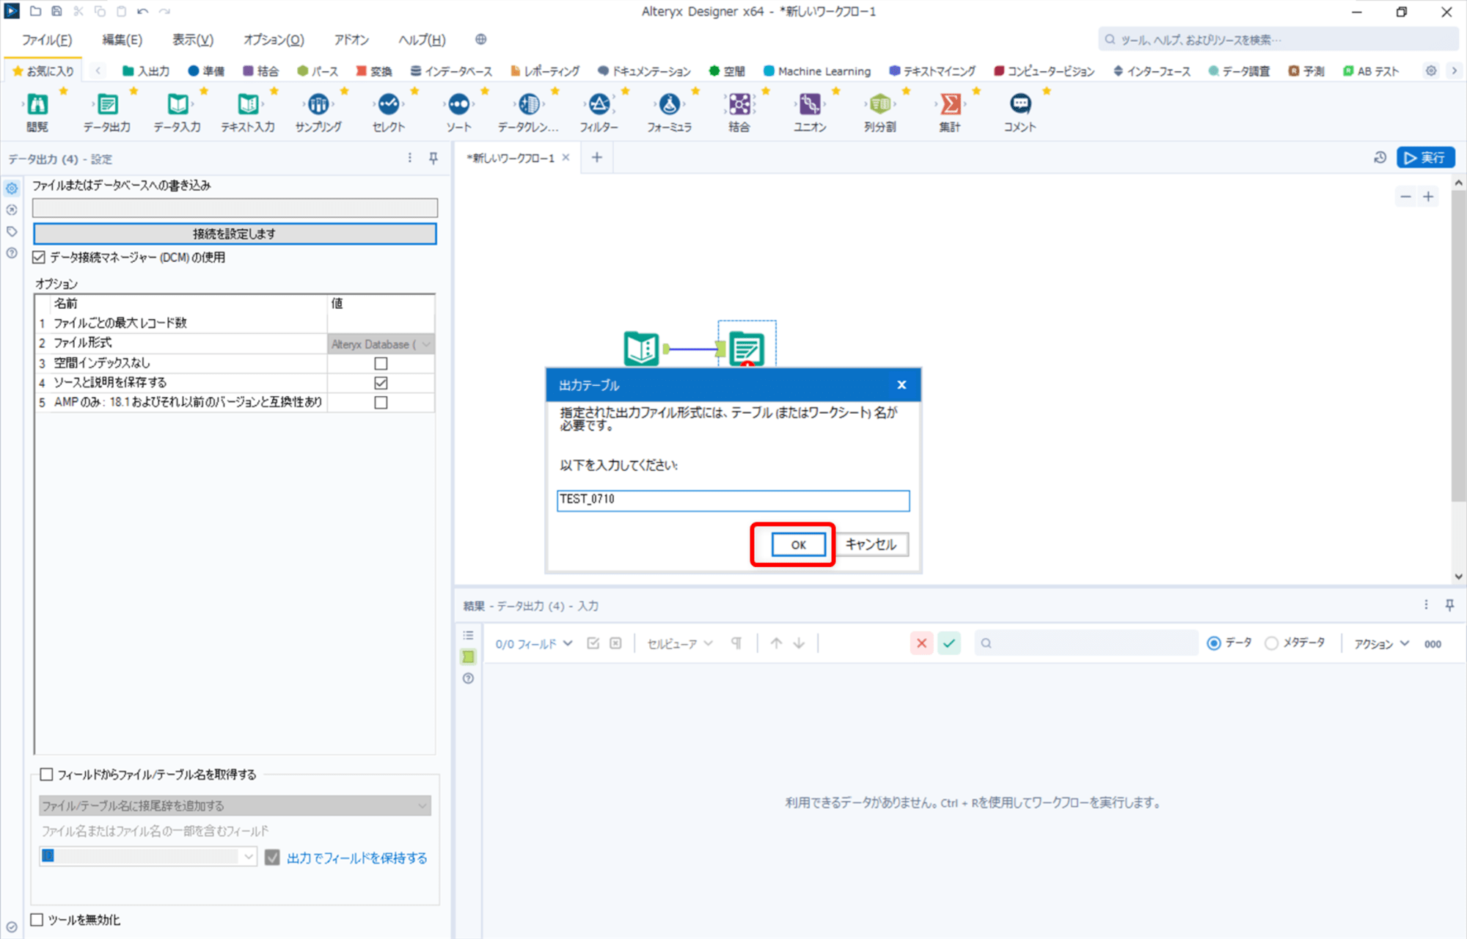Click the results search field
The height and width of the screenshot is (939, 1467).
[1086, 643]
